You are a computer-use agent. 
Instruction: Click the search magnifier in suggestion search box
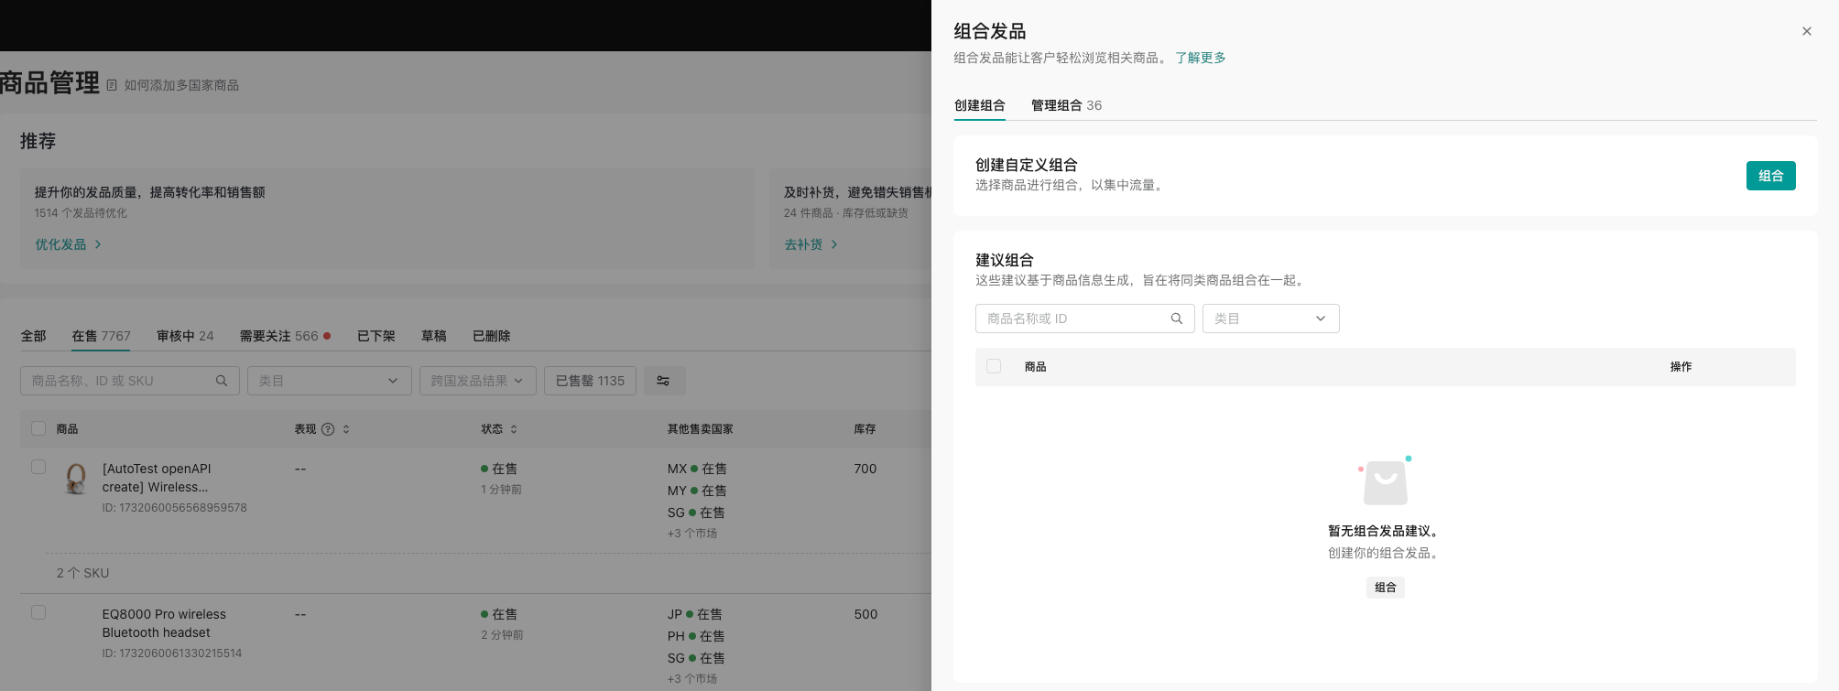pyautogui.click(x=1176, y=319)
